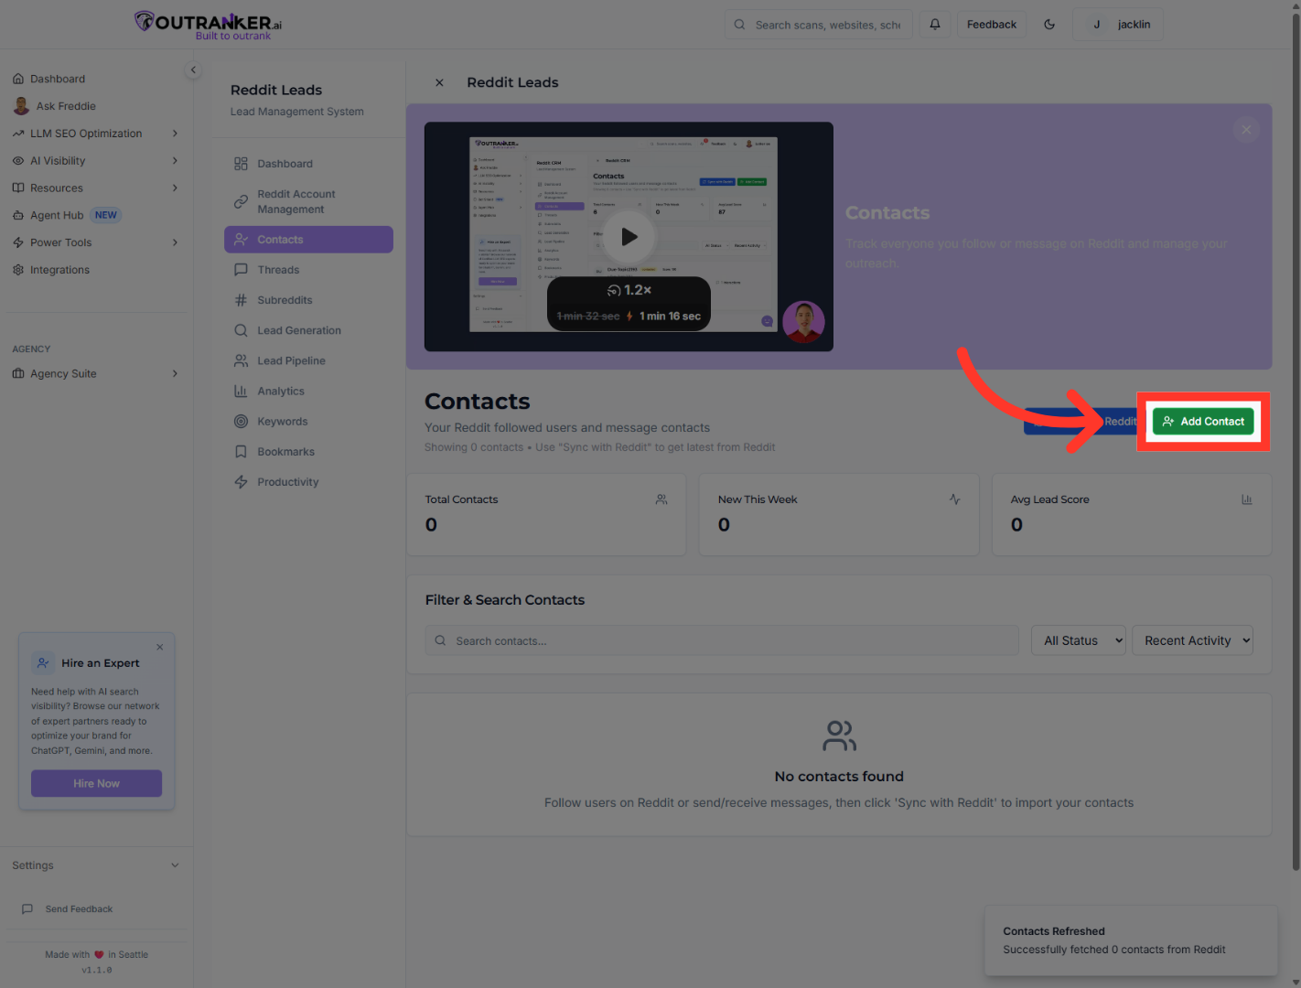Dismiss the Contacts video banner
Screen dimensions: 1301x988
(x=1246, y=130)
